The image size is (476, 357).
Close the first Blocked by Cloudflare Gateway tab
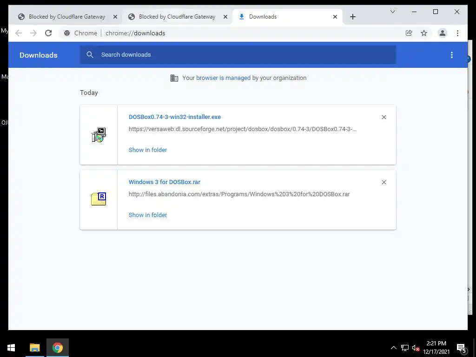pos(115,17)
